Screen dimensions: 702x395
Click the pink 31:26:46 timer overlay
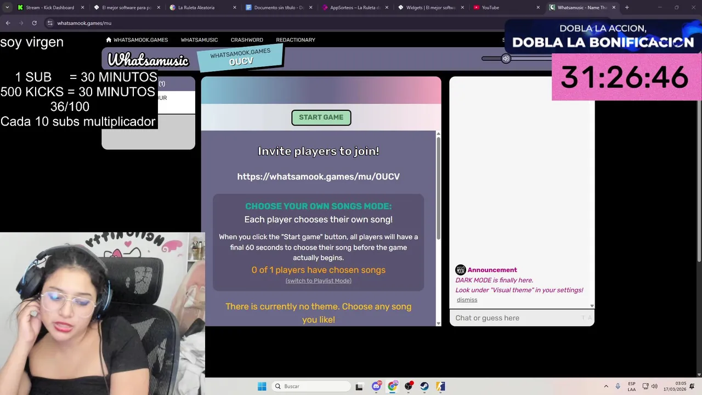626,77
